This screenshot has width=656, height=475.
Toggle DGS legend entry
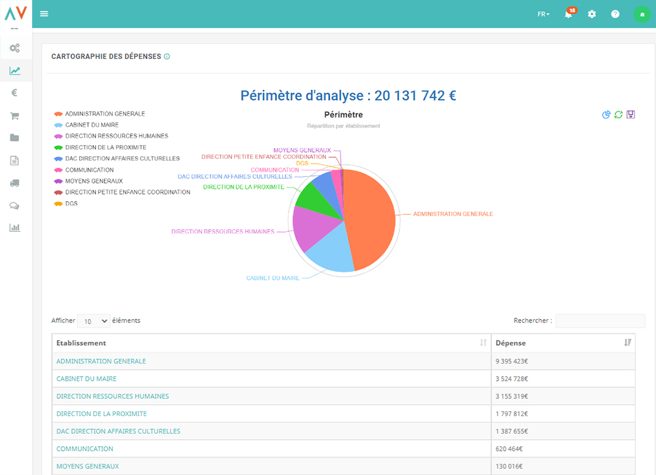(x=66, y=204)
